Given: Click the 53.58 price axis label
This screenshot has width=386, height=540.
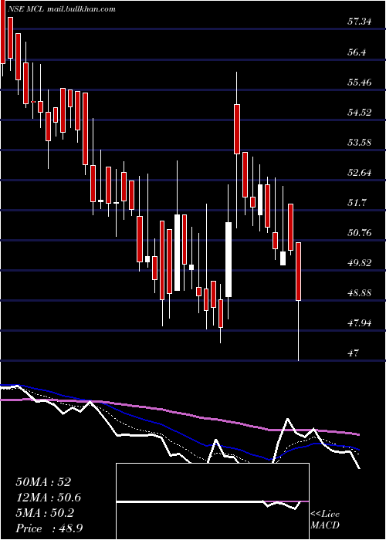Looking at the screenshot, I should point(359,142).
